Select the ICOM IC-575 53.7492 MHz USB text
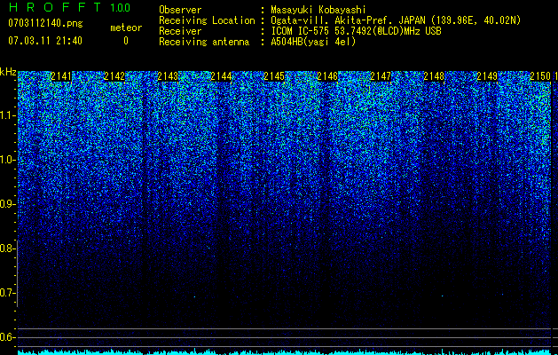Image resolution: width=558 pixels, height=355 pixels. 356,31
